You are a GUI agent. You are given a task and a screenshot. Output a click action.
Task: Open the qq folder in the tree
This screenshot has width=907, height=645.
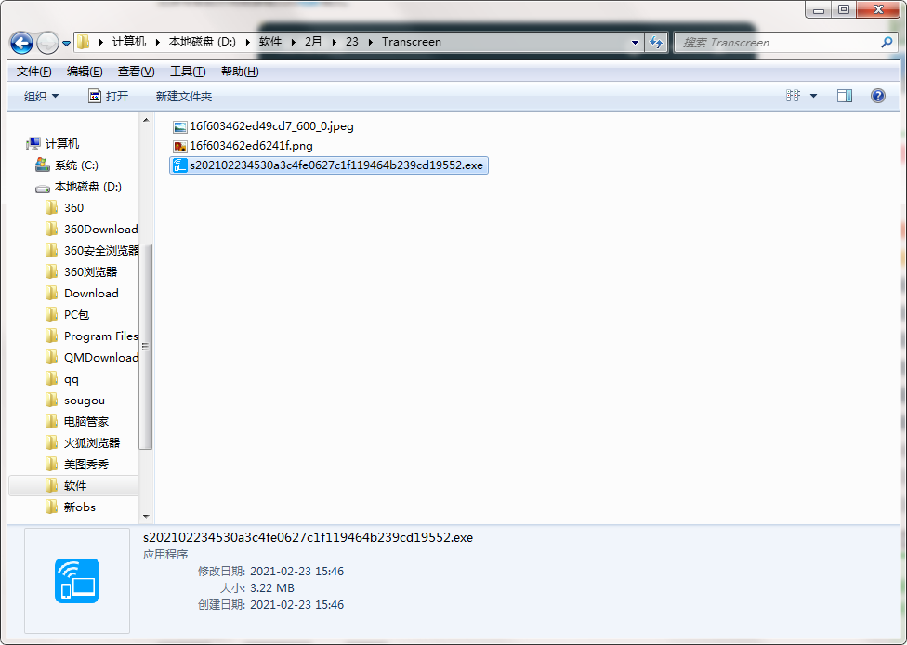point(72,379)
